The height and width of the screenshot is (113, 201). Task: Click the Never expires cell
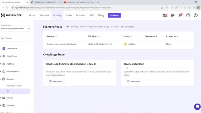(169, 44)
